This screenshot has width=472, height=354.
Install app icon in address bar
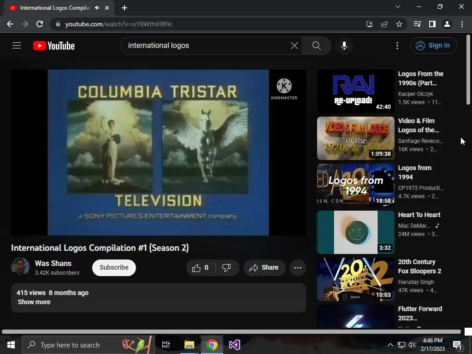[x=369, y=24]
